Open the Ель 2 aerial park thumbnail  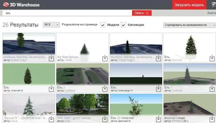click(x=82, y=74)
